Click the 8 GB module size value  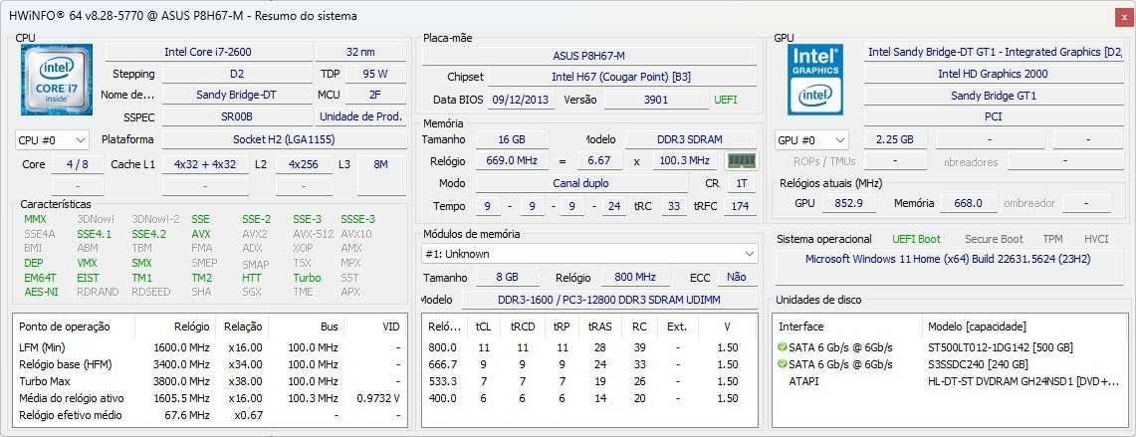pyautogui.click(x=507, y=277)
